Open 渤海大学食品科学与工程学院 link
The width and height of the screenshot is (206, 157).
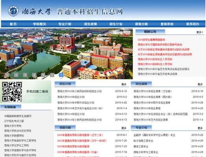pyautogui.click(x=20, y=141)
